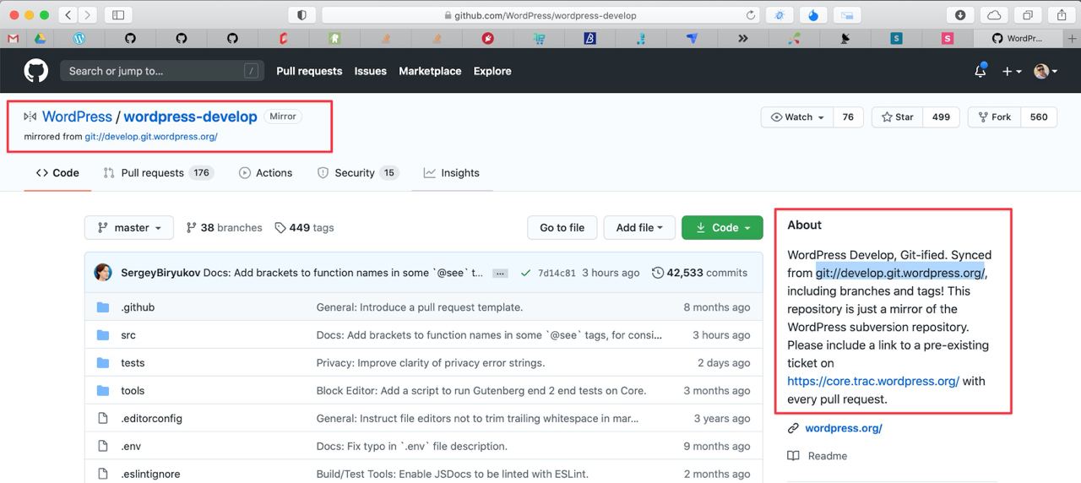The width and height of the screenshot is (1081, 483).
Task: Show the Safari sidebar
Action: tap(118, 15)
